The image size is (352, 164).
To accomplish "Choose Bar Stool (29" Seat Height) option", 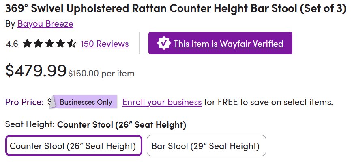I will [206, 146].
